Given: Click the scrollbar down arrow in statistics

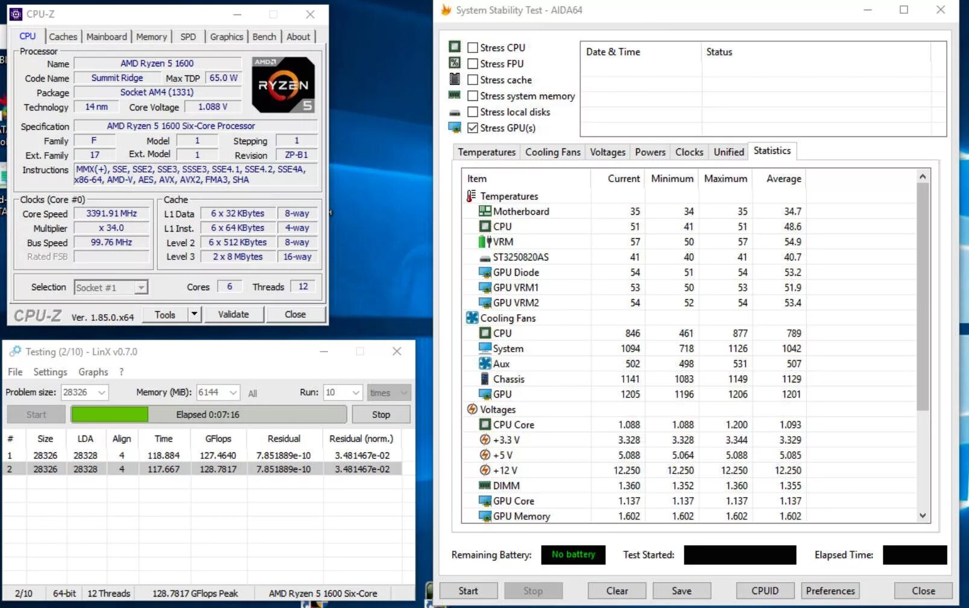Looking at the screenshot, I should [923, 516].
